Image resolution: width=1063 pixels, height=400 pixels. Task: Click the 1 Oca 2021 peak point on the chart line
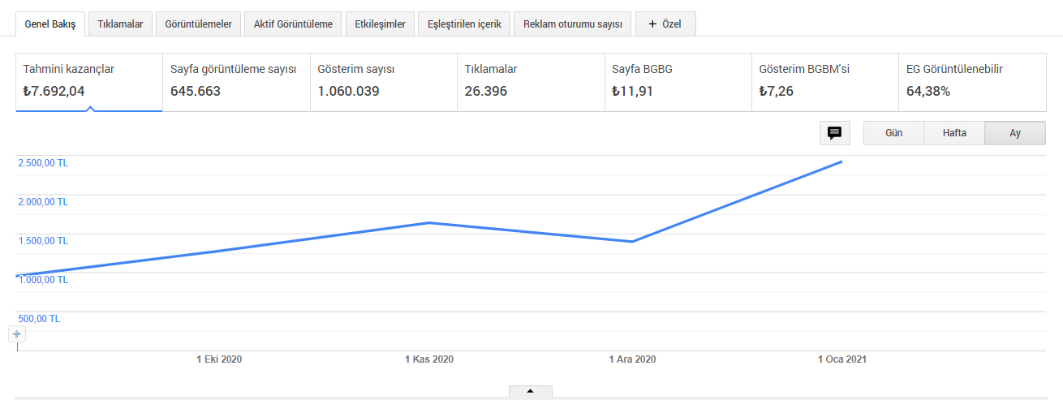[841, 161]
